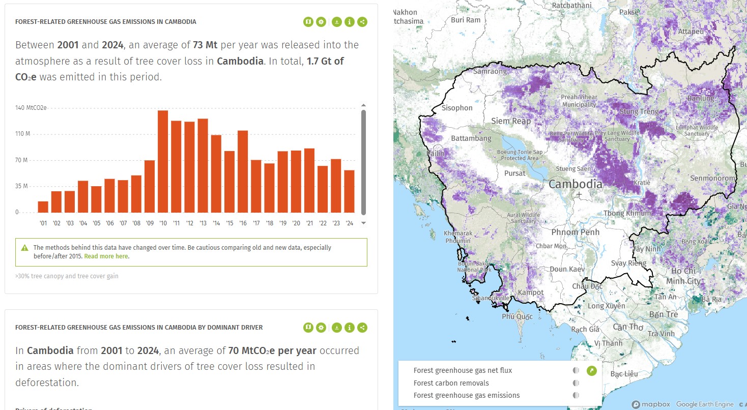This screenshot has width=747, height=410.
Task: Download the forest-related emissions data
Action: point(336,22)
